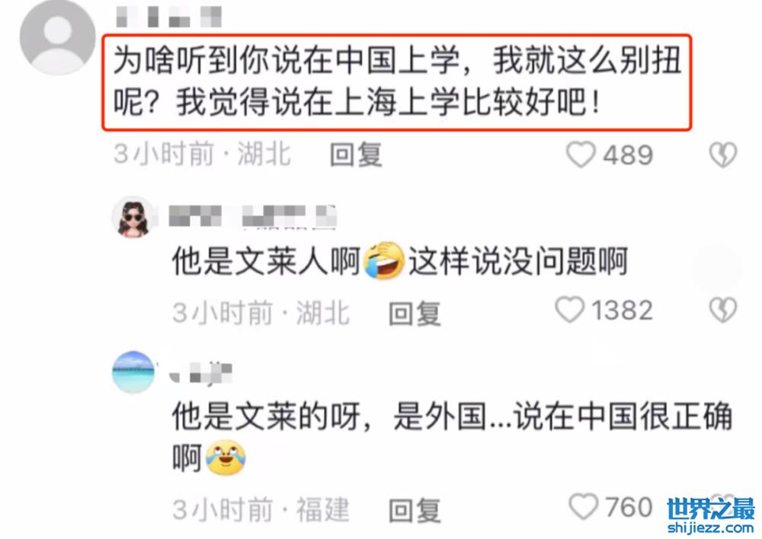Click the laughing-crying emoji in the second comment
The image size is (762, 539).
pos(384,261)
